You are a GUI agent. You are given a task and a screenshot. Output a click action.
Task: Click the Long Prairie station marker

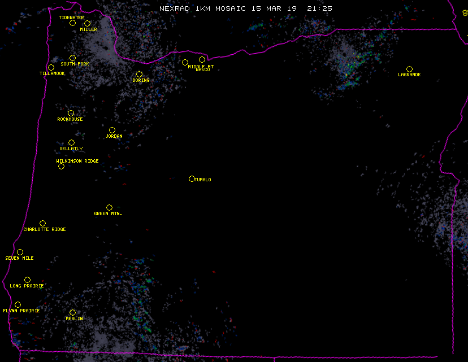(x=27, y=280)
